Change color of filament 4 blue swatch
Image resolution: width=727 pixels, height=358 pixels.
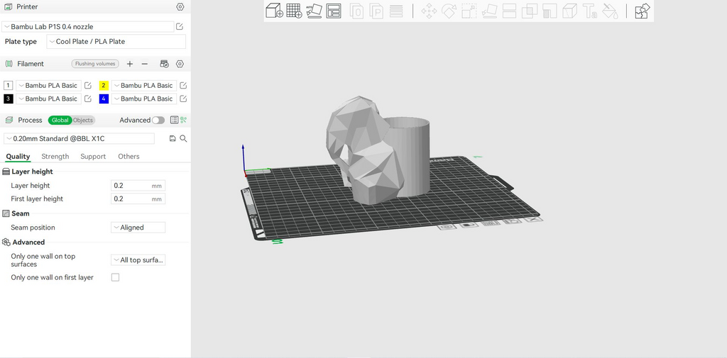104,99
